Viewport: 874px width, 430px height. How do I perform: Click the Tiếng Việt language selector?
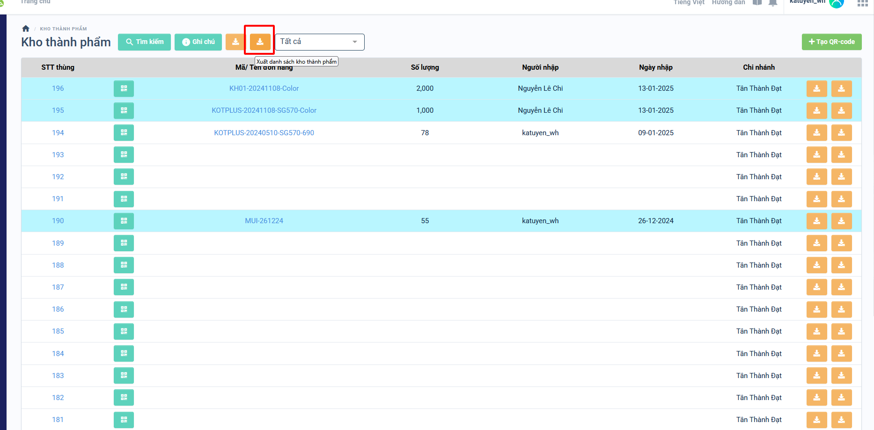(689, 2)
